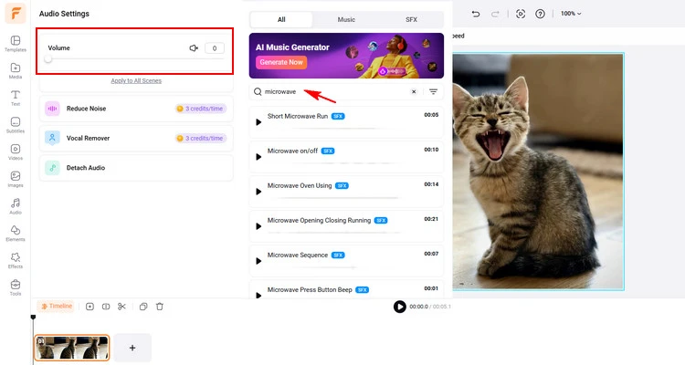This screenshot has height=365, width=685.
Task: Select the Short Microwave Run title
Action: point(298,116)
